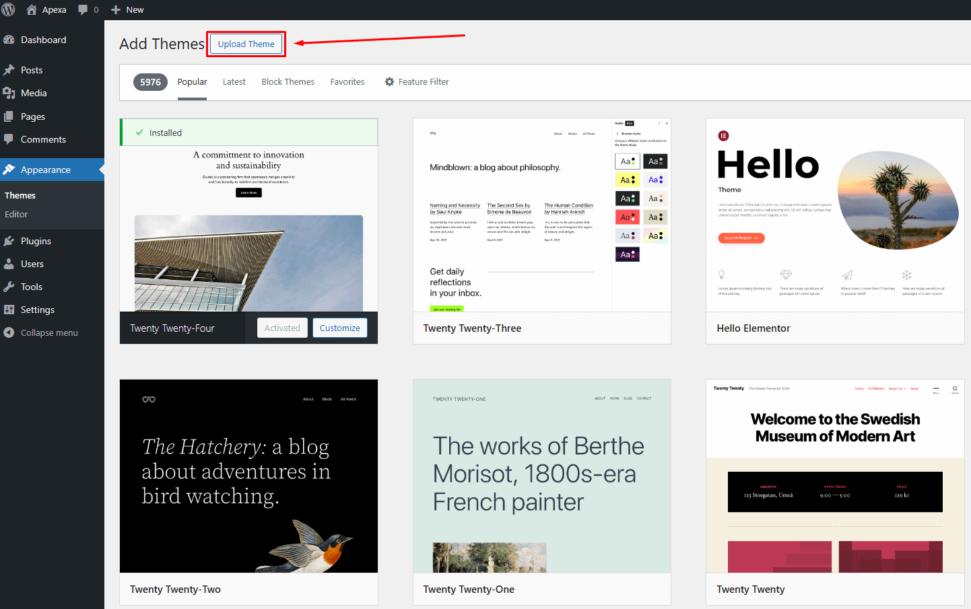Switch to the Block Themes tab
971x609 pixels.
[x=288, y=81]
